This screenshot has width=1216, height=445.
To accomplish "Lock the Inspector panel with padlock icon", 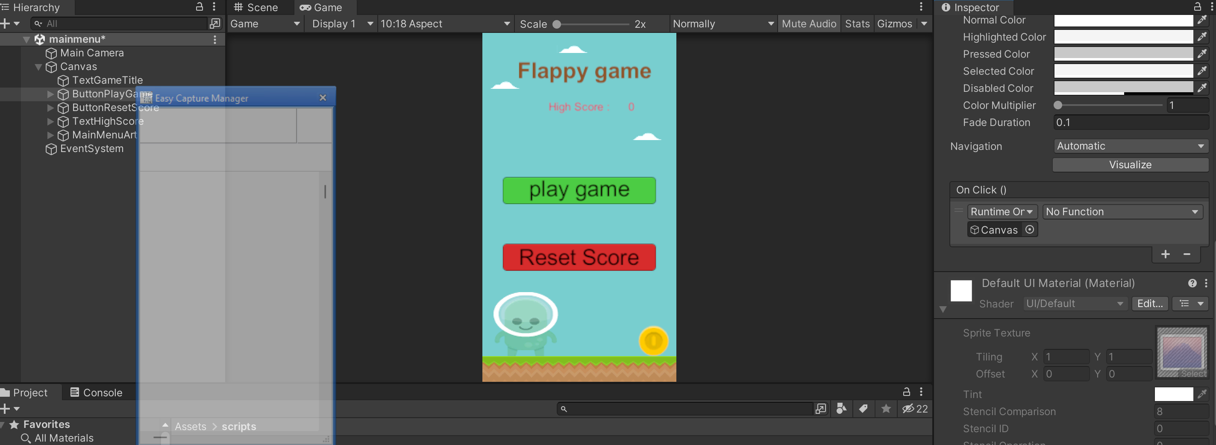I will pos(1197,6).
